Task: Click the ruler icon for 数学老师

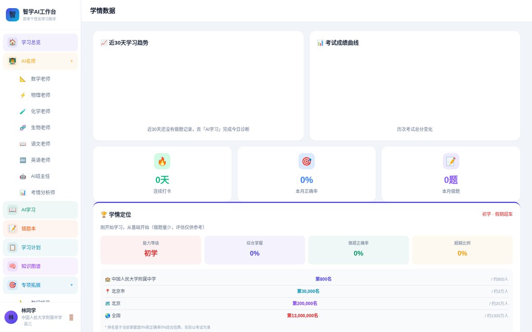Action: coord(23,79)
